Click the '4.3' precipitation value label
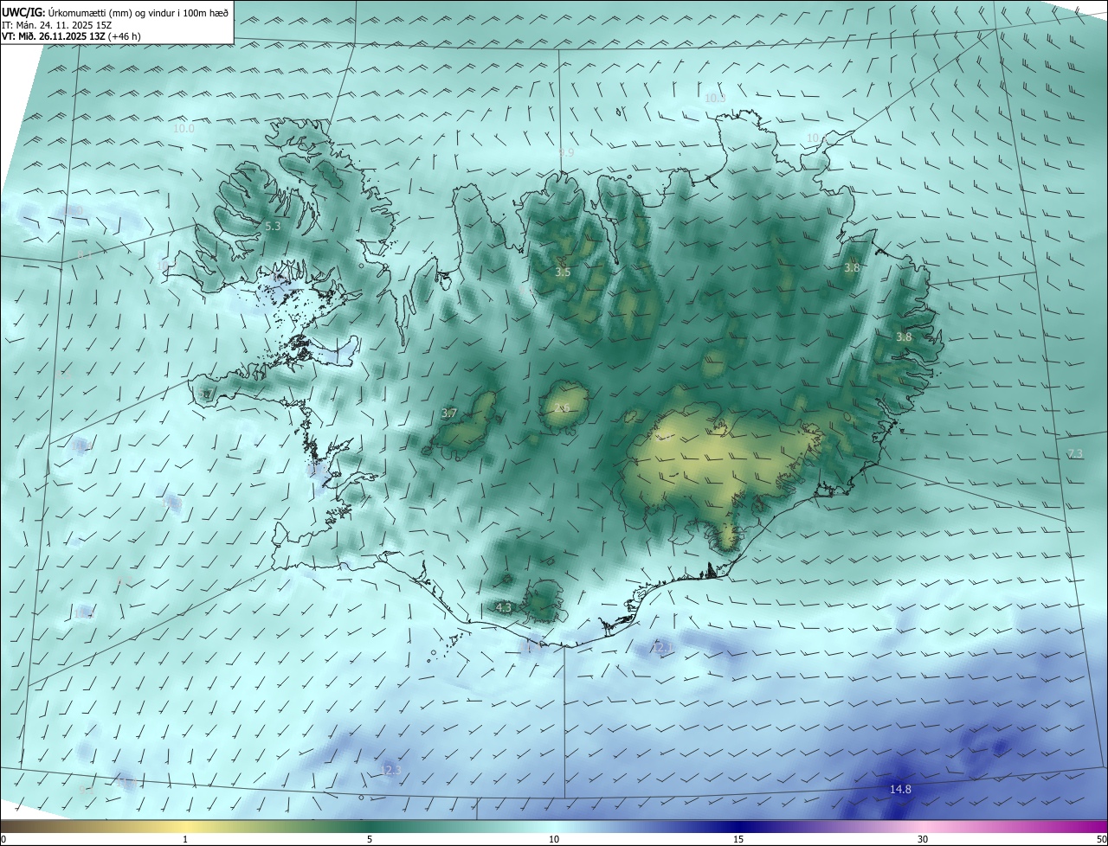The height and width of the screenshot is (846, 1108). pos(504,608)
